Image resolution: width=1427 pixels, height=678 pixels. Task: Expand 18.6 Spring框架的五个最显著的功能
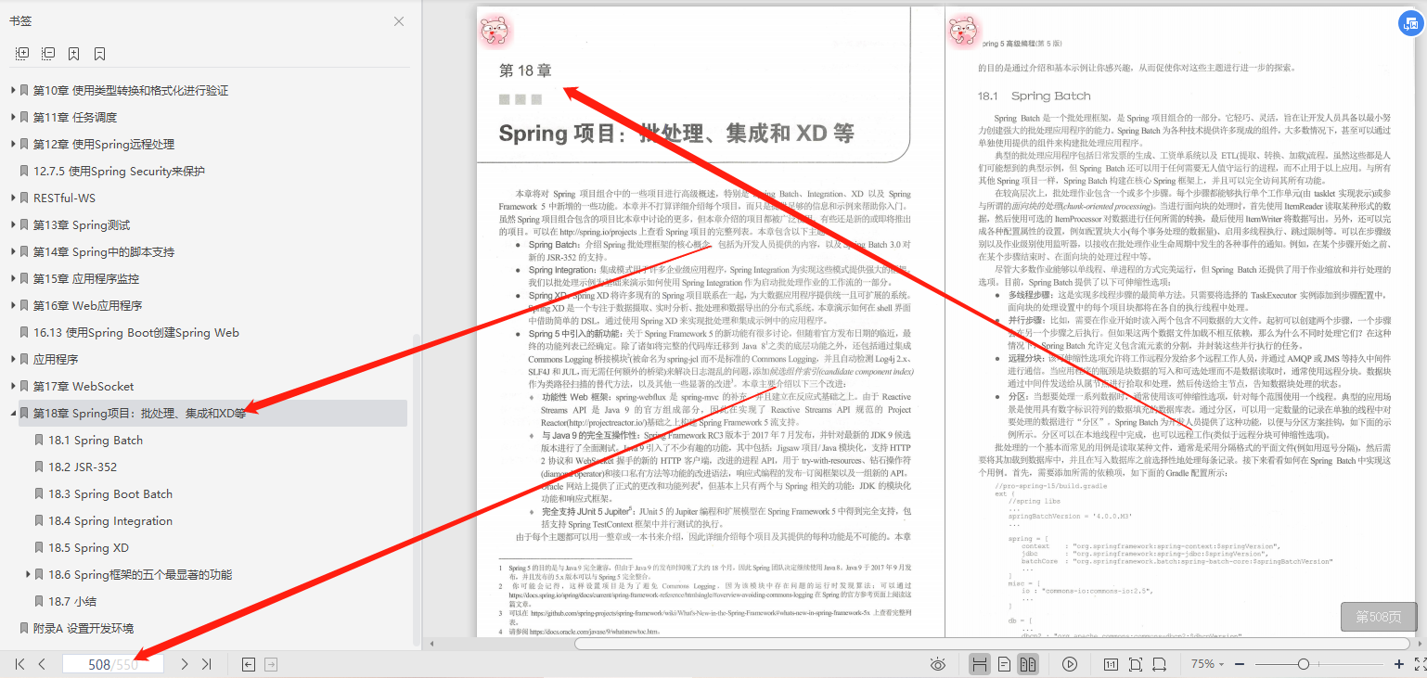[28, 575]
